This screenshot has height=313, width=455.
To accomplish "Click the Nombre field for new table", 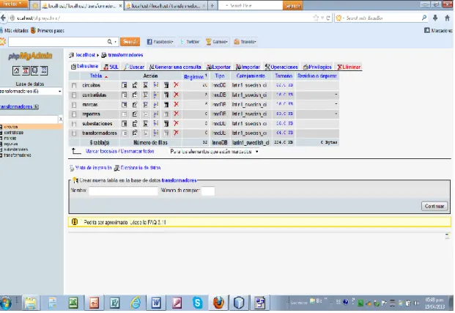I will [x=123, y=191].
